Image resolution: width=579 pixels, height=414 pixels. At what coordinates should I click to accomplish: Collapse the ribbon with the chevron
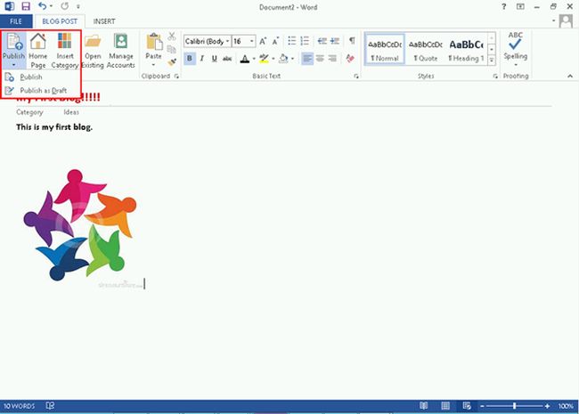(570, 76)
